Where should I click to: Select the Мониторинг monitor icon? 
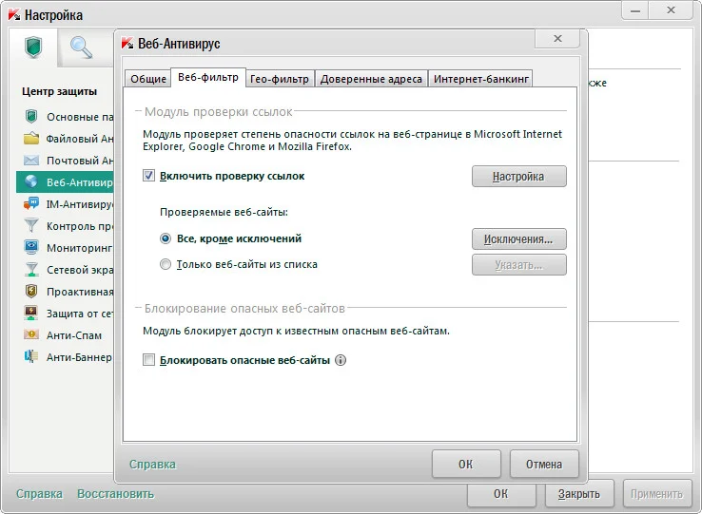point(30,247)
